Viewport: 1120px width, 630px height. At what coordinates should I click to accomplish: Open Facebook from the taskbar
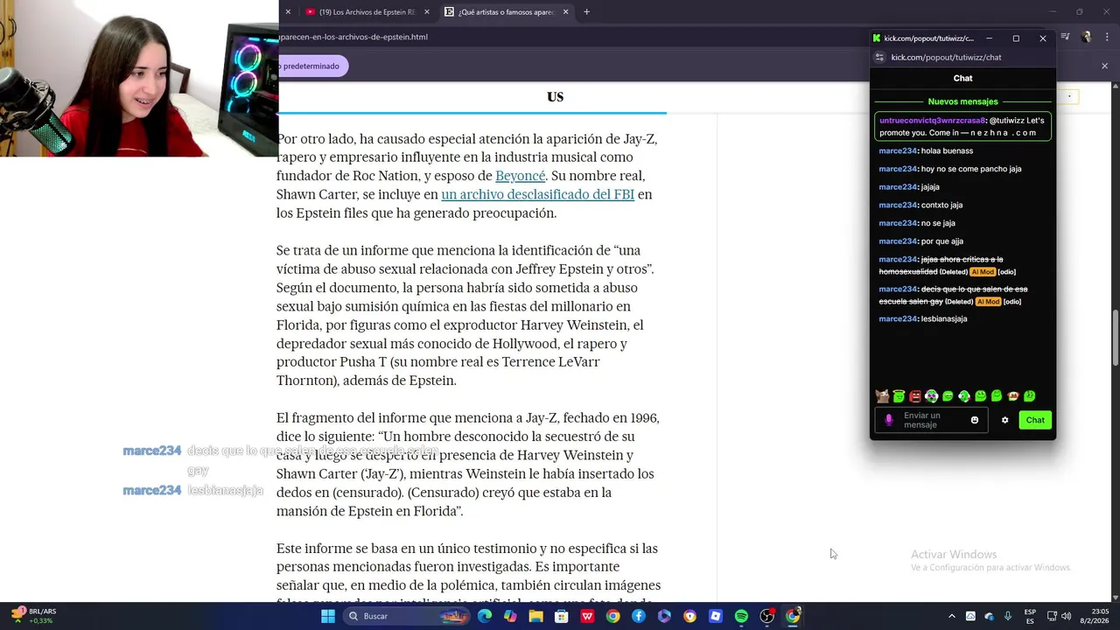(x=639, y=616)
